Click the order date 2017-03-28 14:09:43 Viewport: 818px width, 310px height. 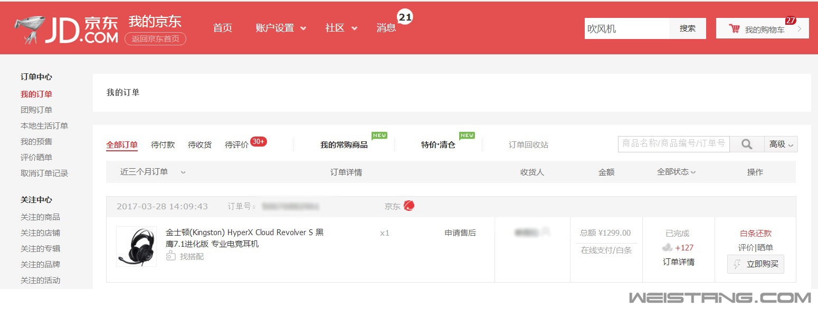162,206
